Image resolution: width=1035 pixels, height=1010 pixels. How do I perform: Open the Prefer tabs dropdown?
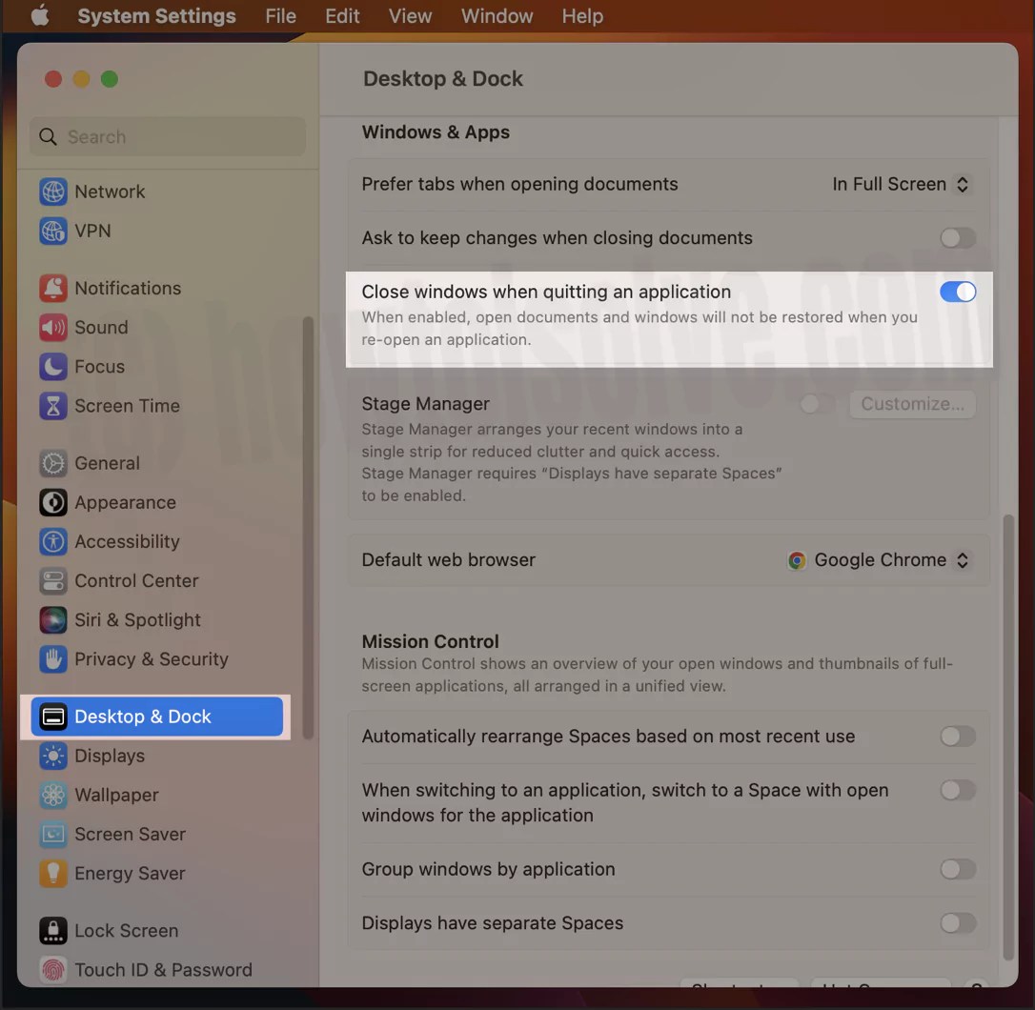pos(901,184)
